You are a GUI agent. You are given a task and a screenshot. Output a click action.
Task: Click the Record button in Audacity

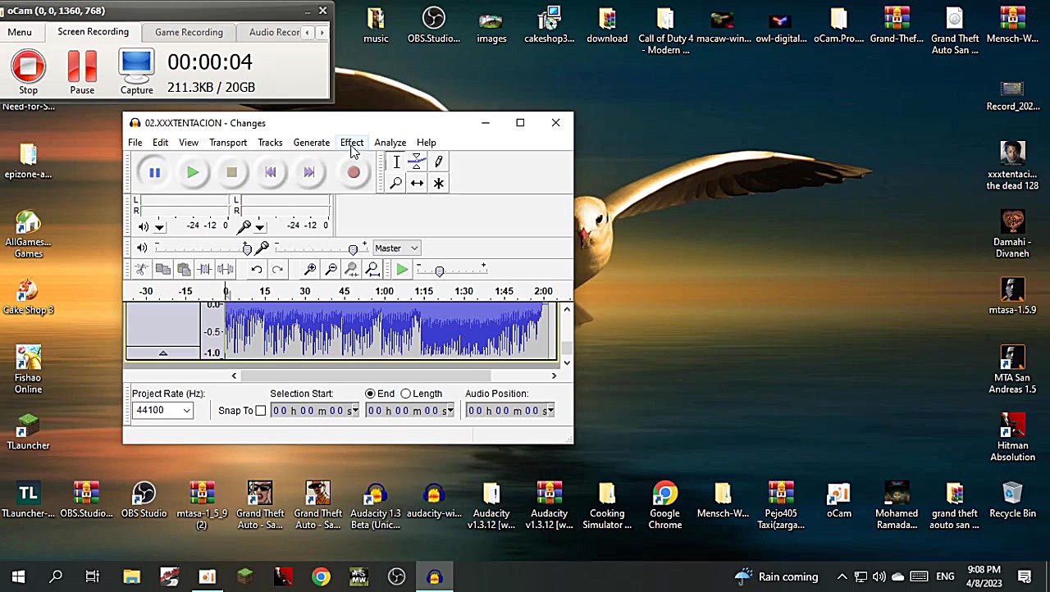point(354,172)
